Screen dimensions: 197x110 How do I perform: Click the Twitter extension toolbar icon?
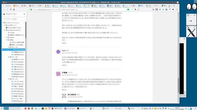coord(160,9)
